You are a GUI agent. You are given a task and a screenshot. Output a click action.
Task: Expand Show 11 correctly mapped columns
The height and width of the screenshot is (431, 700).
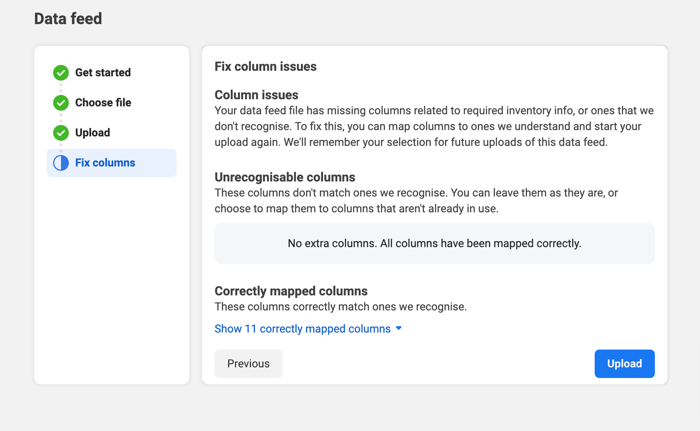tap(308, 329)
